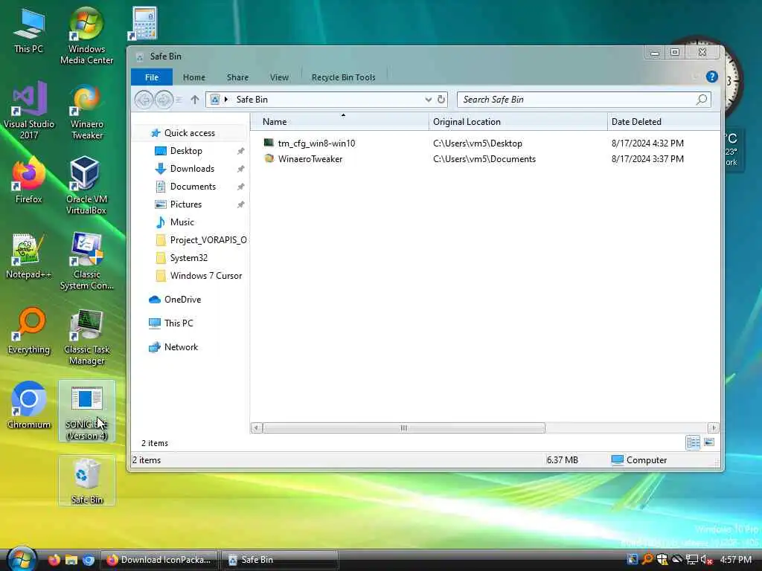Select Network in the navigation pane
Image resolution: width=762 pixels, height=571 pixels.
click(x=181, y=347)
